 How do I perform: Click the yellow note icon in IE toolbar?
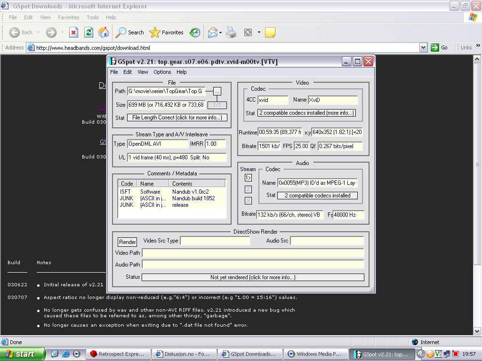(270, 32)
